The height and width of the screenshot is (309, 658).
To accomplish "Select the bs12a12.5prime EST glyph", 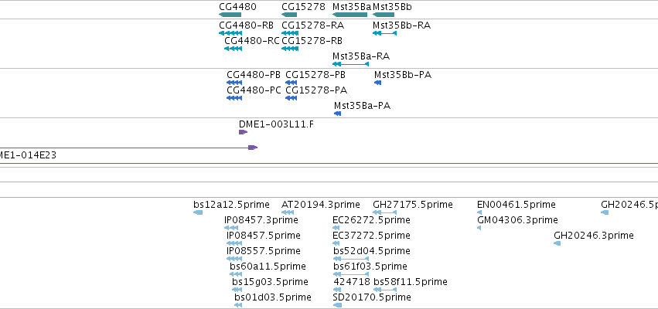I will click(198, 212).
